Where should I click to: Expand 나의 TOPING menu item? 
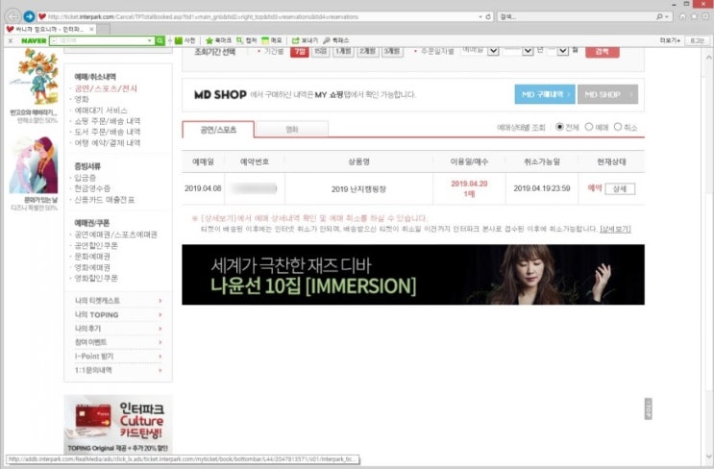[118, 314]
